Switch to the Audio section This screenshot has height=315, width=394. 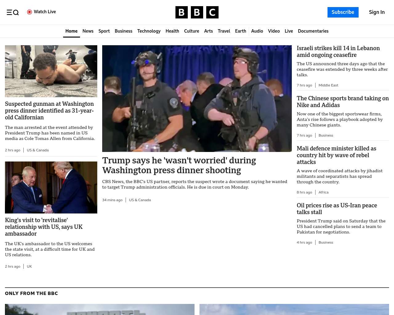click(x=257, y=31)
